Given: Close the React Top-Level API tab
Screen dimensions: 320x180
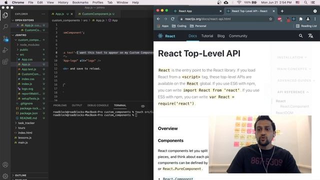Looking at the screenshot, I should click(273, 11).
